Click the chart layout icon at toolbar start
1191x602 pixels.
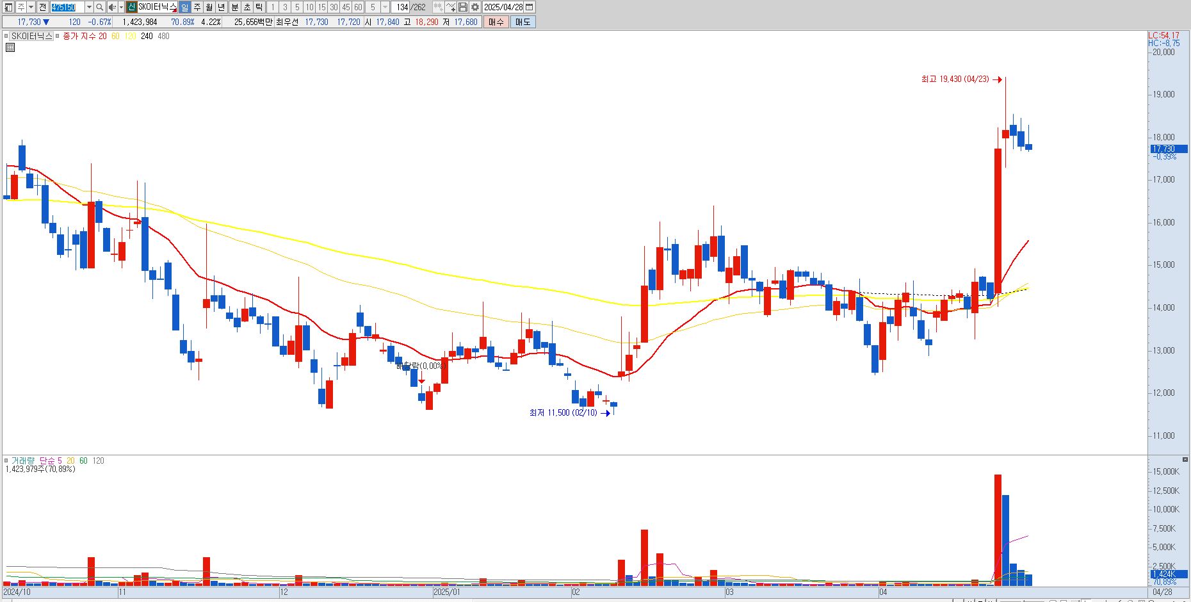[8, 7]
